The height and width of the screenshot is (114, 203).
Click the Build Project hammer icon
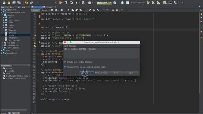(66, 3)
